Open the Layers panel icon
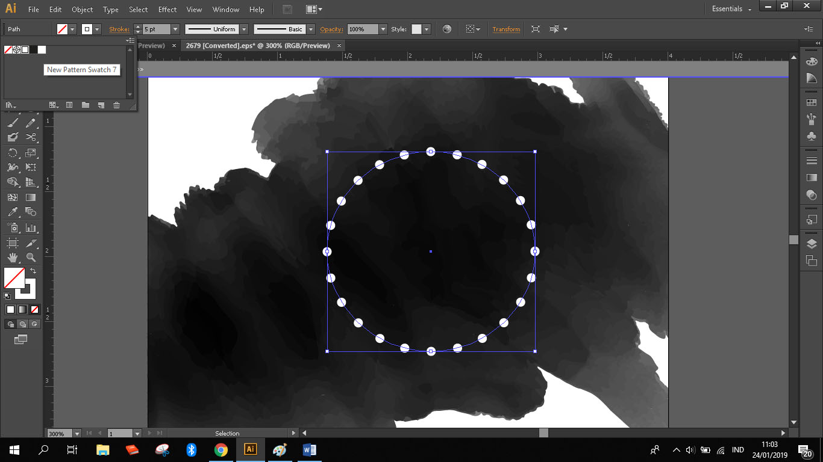 coord(812,243)
